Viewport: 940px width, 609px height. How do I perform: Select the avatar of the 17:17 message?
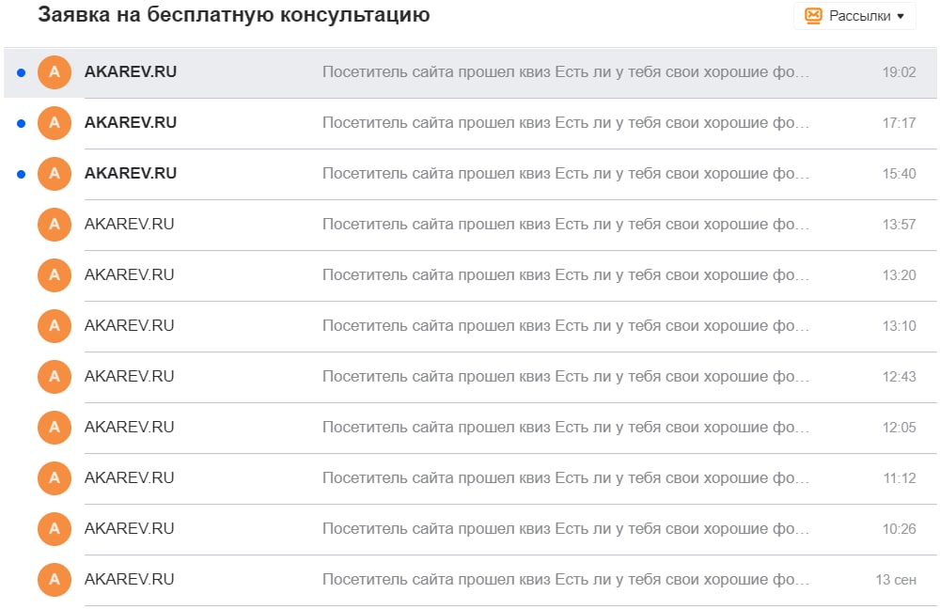point(54,122)
